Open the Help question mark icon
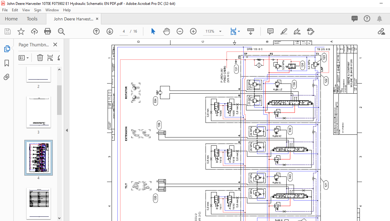The image size is (390, 221). click(367, 19)
